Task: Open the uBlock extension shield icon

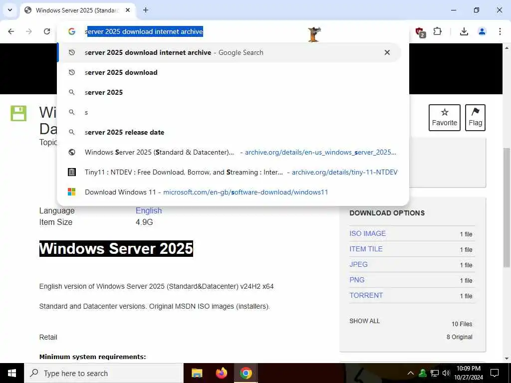Action: point(420,32)
